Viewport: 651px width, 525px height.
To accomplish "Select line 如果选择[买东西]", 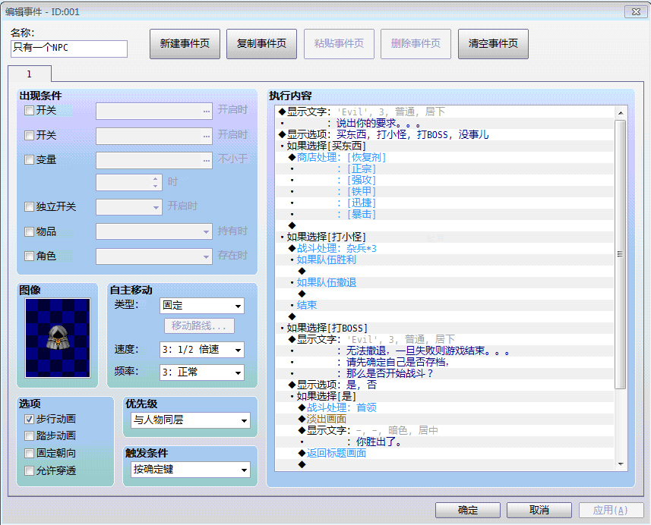I will click(x=444, y=146).
